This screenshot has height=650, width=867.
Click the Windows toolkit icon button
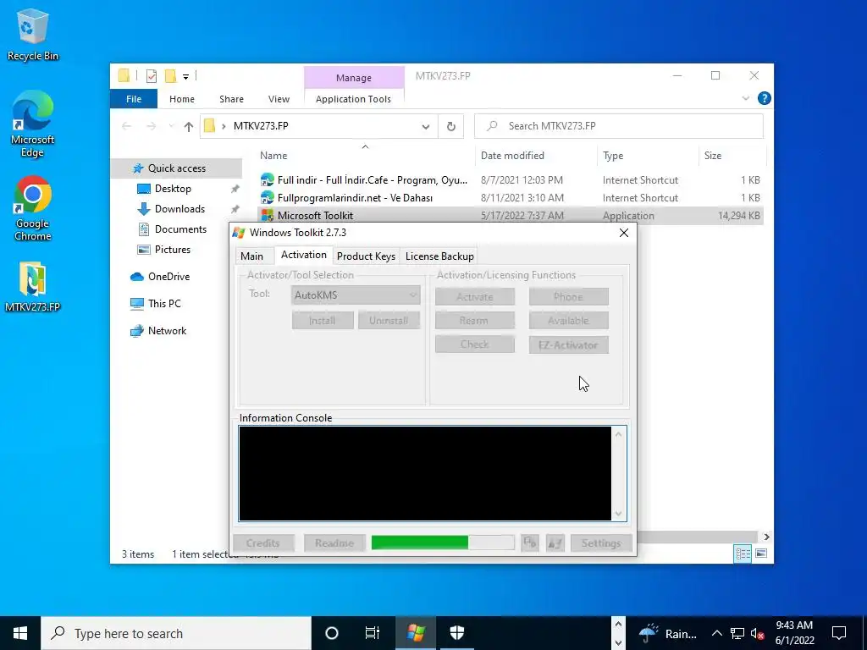pyautogui.click(x=555, y=543)
